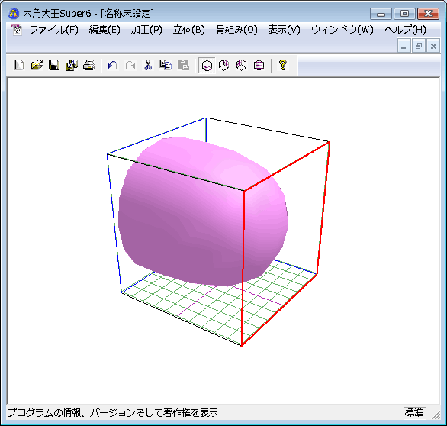Click the save-all multiple disks icon
Screen dimensions: 447x426
pos(72,66)
